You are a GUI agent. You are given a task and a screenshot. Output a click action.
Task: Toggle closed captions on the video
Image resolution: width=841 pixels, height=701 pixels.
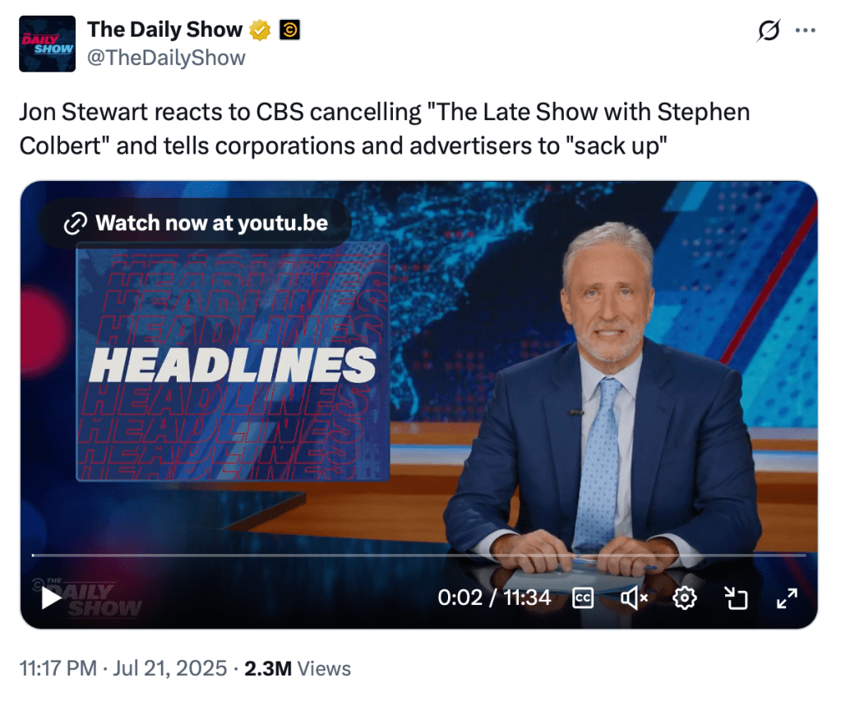(x=583, y=598)
